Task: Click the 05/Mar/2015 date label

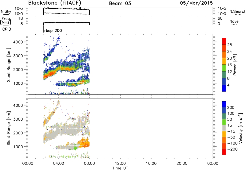Action: pyautogui.click(x=196, y=3)
